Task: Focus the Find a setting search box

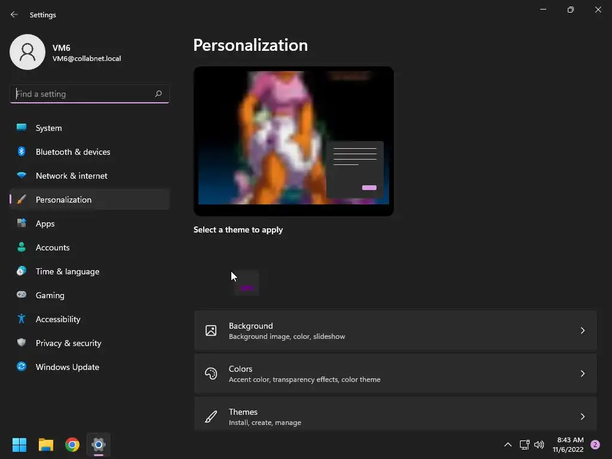Action: (90, 94)
